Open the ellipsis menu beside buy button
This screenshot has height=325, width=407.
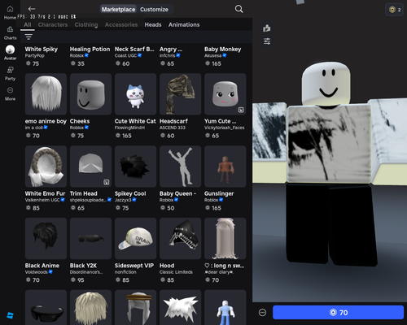[262, 313]
